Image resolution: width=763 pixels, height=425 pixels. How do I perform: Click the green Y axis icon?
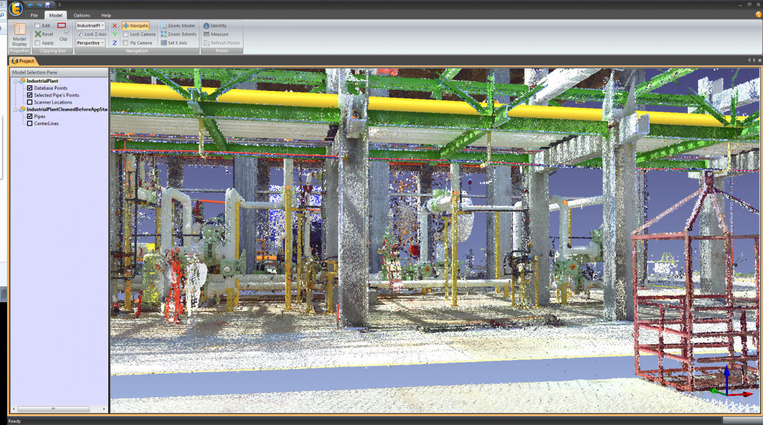(x=114, y=34)
